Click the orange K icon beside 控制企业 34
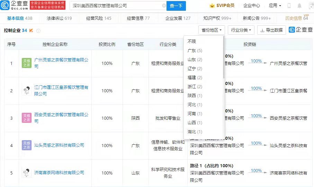The image size is (314, 187). [x=31, y=31]
